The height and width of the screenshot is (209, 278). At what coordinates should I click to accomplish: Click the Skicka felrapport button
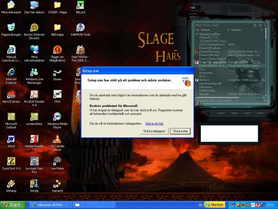(154, 131)
